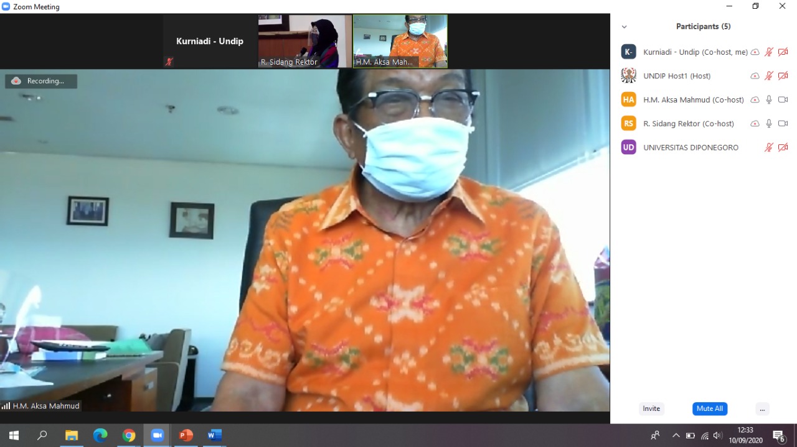Open the participants more options menu
797x447 pixels.
[762, 408]
